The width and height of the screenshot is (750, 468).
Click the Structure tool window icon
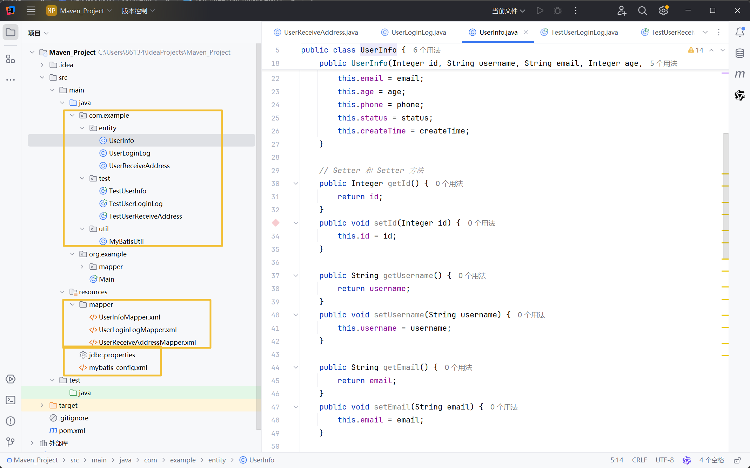click(11, 59)
